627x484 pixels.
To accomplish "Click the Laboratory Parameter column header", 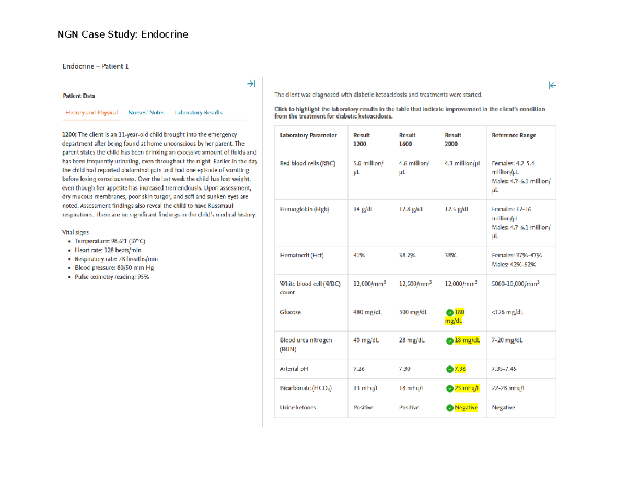I will pos(308,135).
